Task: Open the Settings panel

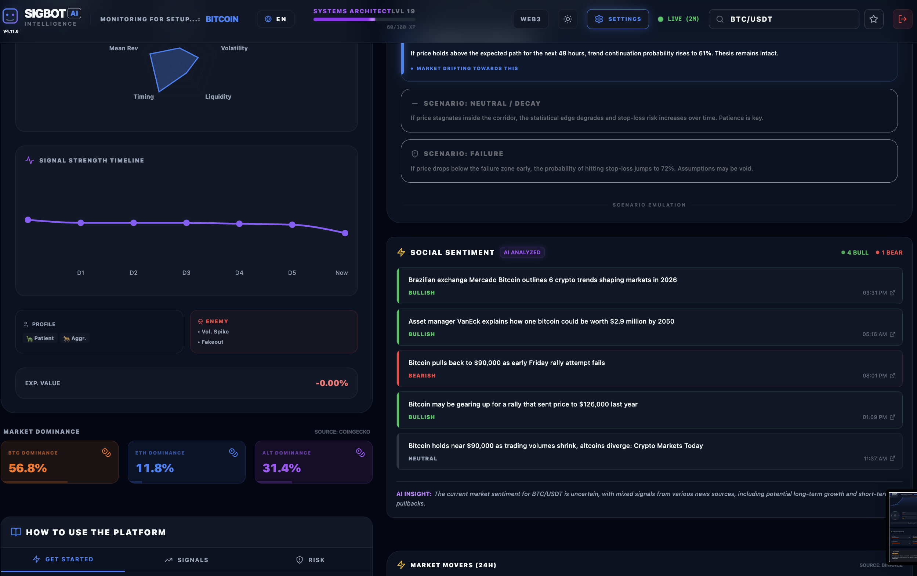Action: (618, 19)
